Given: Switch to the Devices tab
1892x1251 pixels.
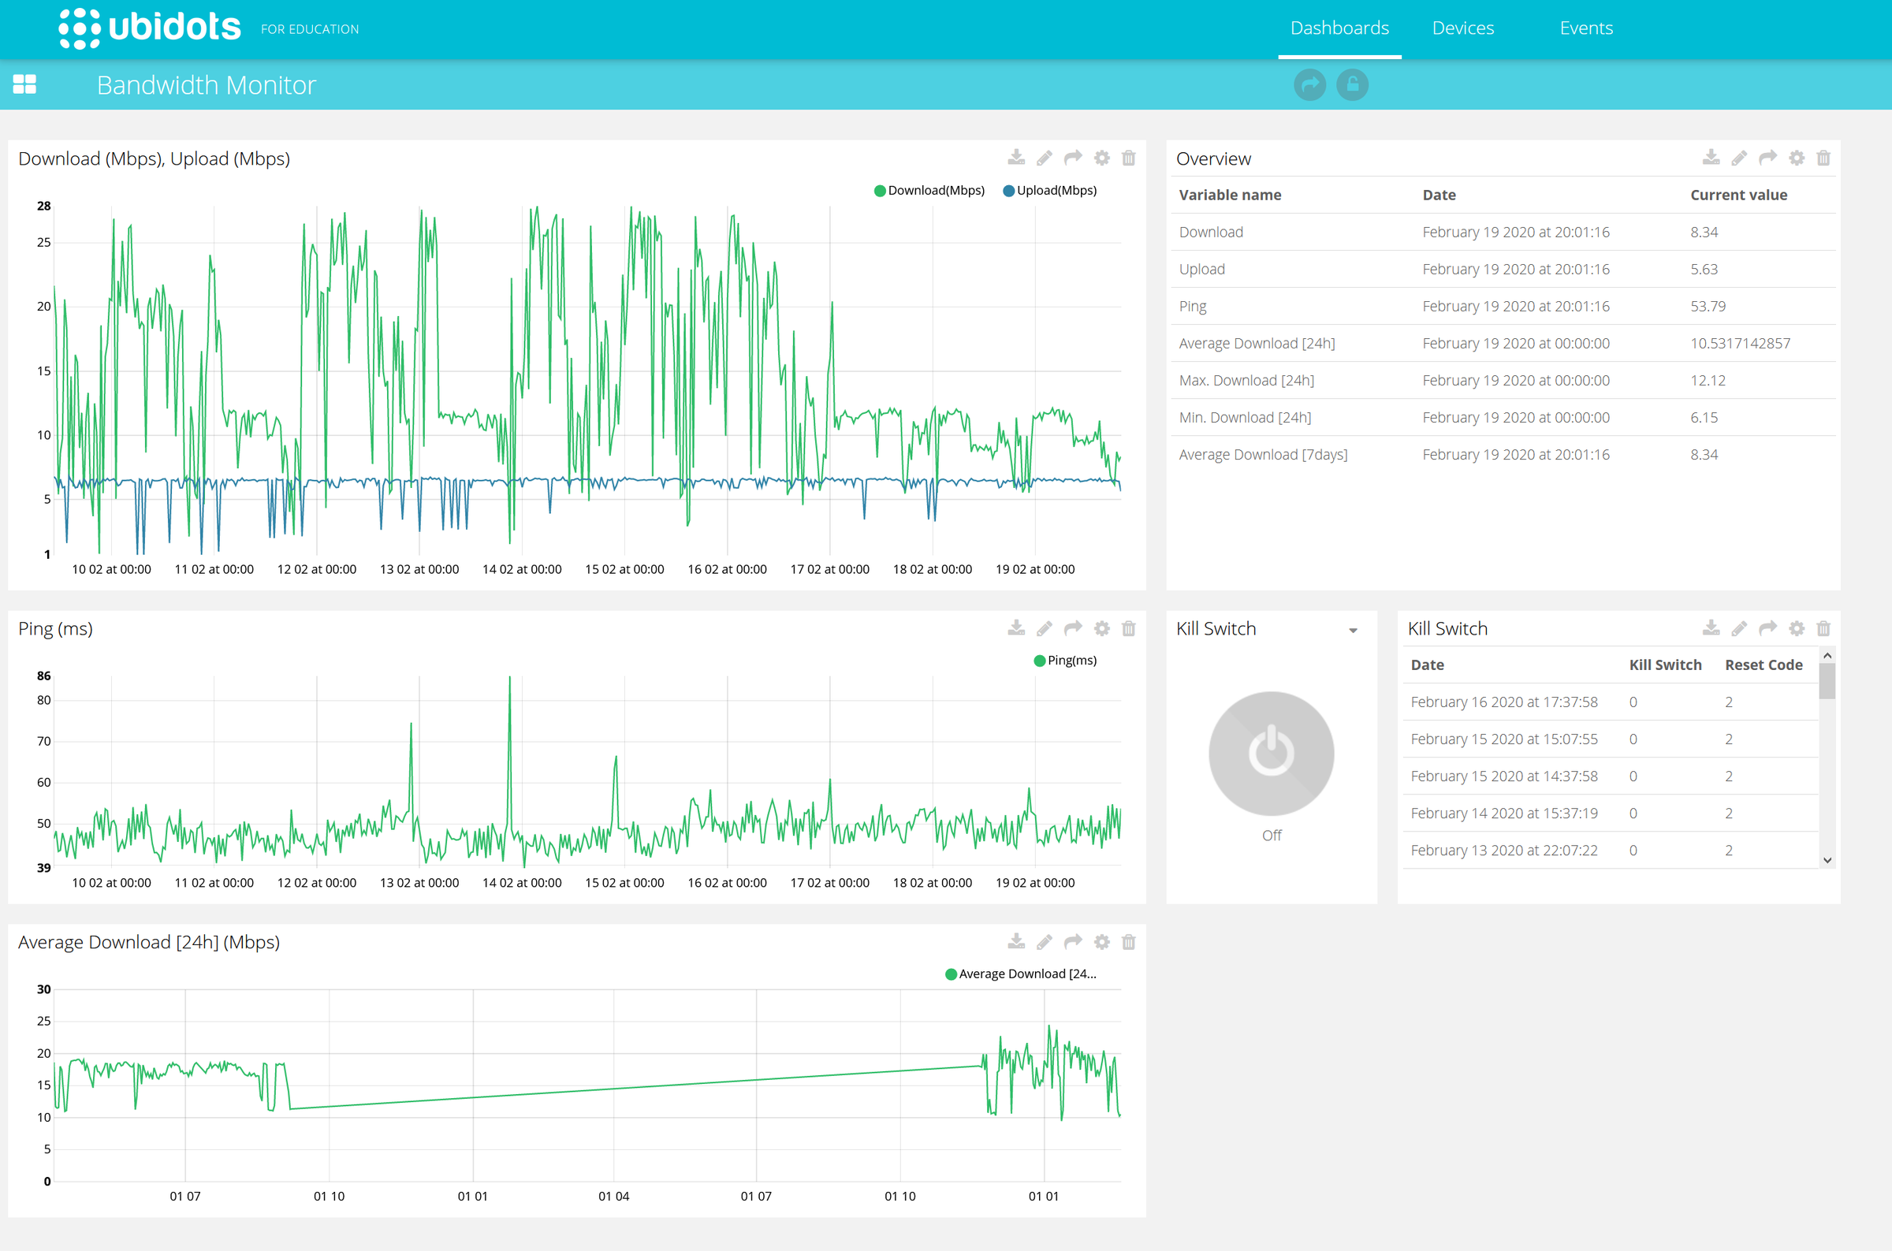Looking at the screenshot, I should [x=1462, y=27].
